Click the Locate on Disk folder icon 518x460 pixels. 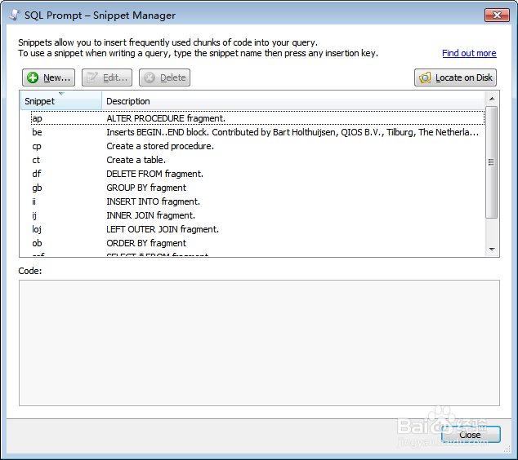click(425, 77)
